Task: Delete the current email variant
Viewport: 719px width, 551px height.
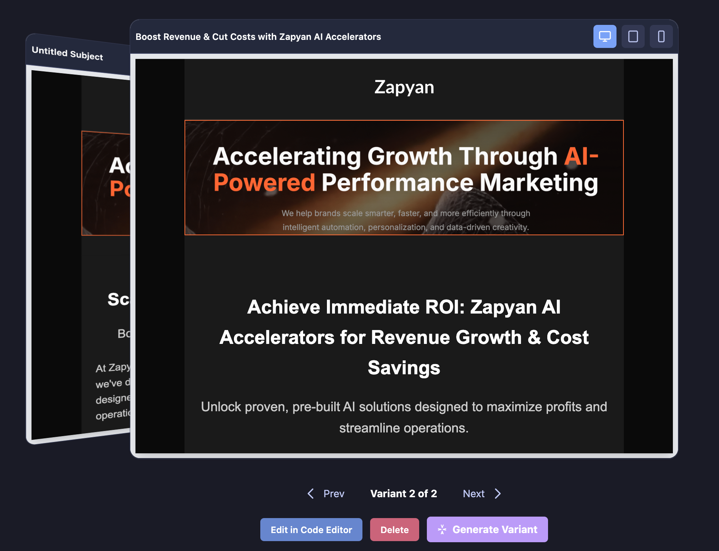Action: point(394,529)
